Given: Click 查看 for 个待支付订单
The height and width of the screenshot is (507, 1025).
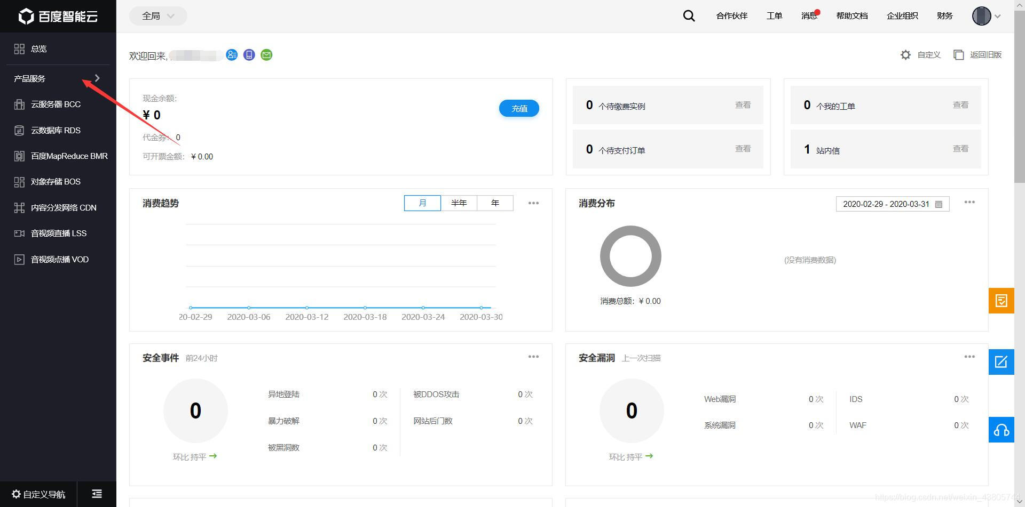Looking at the screenshot, I should 743,149.
